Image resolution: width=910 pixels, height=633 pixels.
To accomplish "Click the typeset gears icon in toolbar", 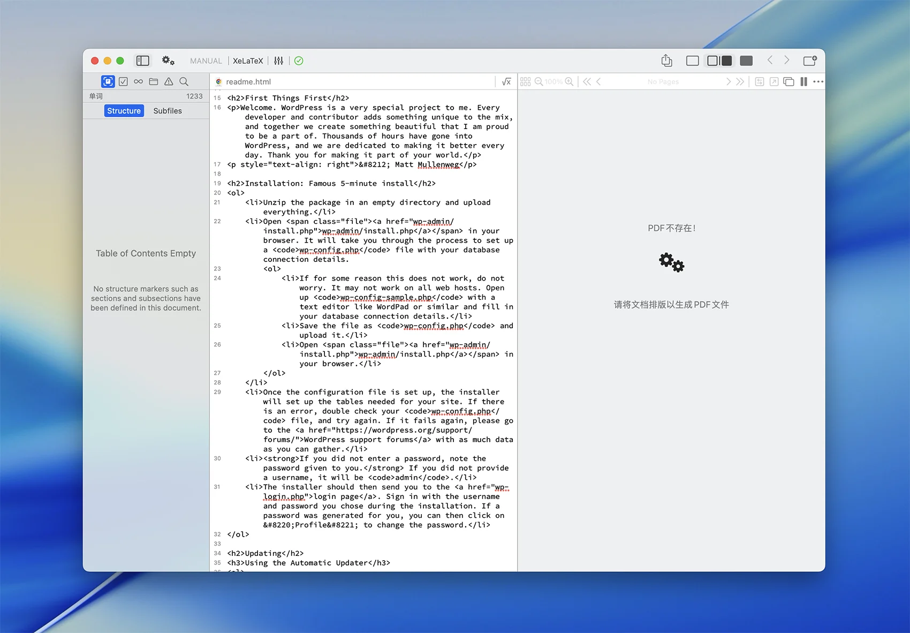I will [168, 61].
